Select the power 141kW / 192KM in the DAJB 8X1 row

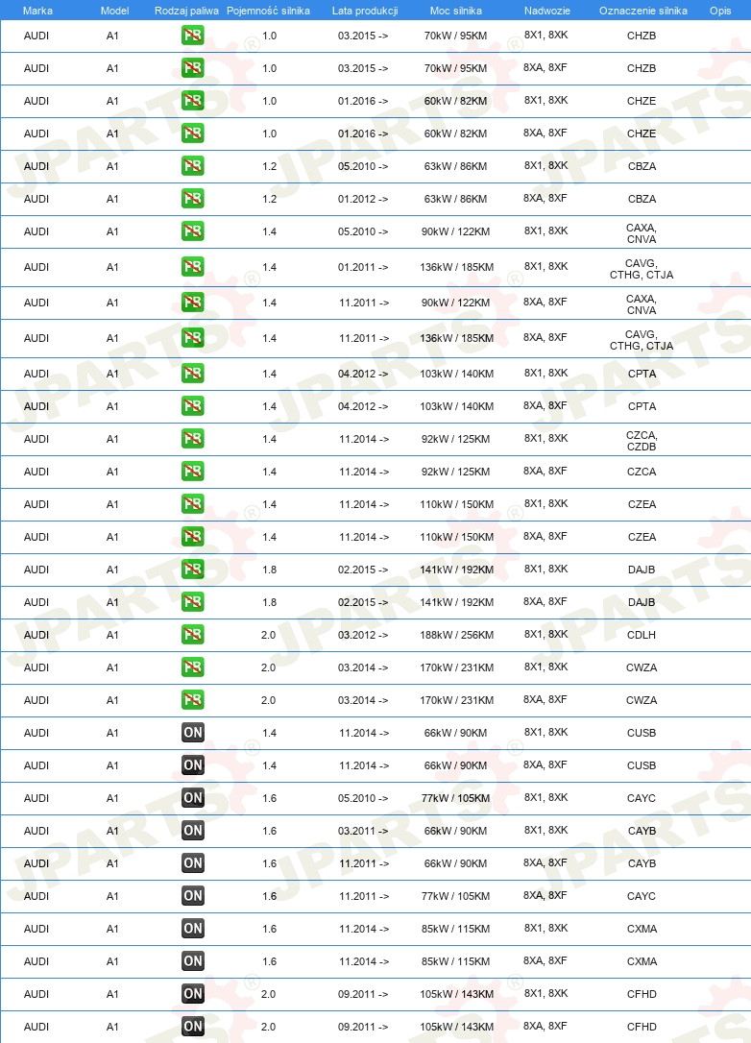(456, 570)
